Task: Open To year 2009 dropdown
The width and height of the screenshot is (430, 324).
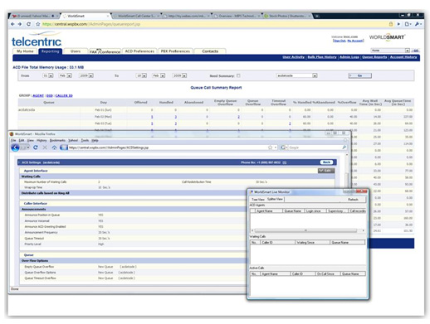Action: [179, 75]
